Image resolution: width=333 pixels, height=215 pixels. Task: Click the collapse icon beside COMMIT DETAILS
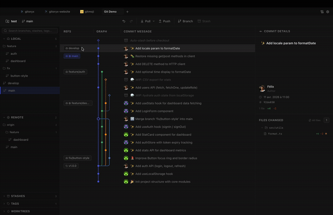point(261,32)
